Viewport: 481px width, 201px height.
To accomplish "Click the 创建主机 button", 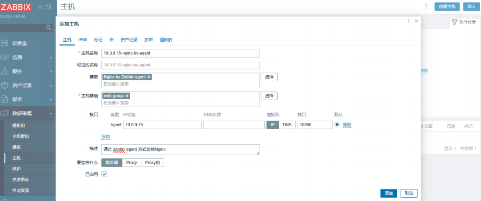I will point(447,6).
